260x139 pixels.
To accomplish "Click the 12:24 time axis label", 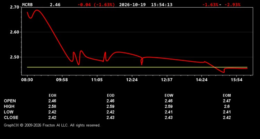I will [132, 80].
